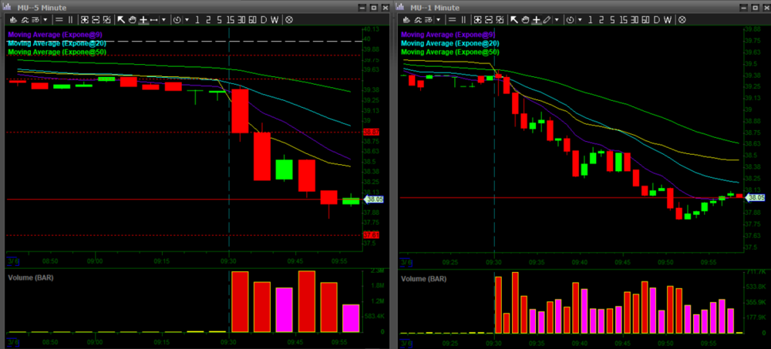Click the clock time-range icon in 1 Minute chart
Image resolution: width=771 pixels, height=349 pixels.
(x=570, y=19)
